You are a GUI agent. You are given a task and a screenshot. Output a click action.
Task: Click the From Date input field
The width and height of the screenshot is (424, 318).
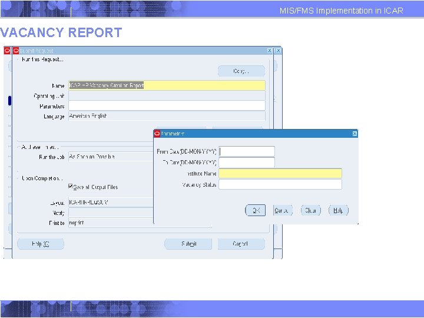[247, 151]
